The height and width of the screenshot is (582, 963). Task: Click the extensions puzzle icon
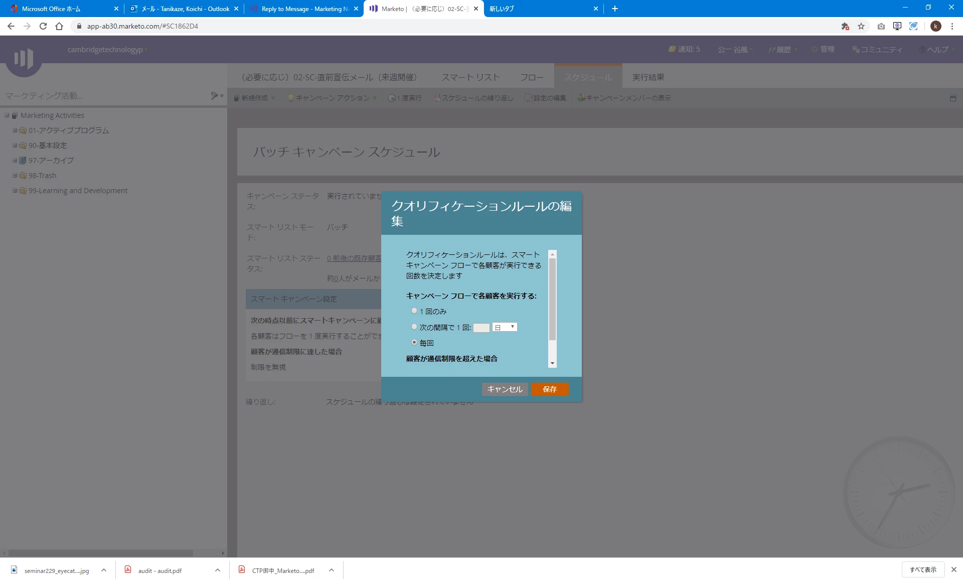pyautogui.click(x=845, y=26)
